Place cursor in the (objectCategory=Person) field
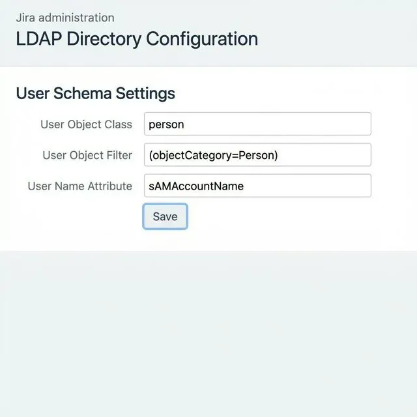 [x=257, y=155]
